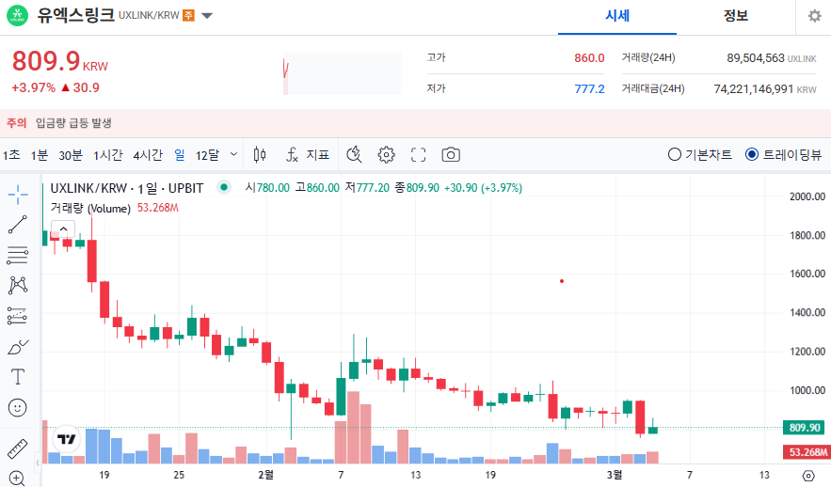Click the UXLINK coin logo
The height and width of the screenshot is (487, 831).
pyautogui.click(x=18, y=15)
